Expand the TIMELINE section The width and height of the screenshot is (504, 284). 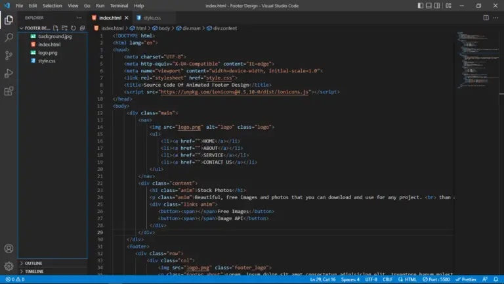tap(34, 271)
